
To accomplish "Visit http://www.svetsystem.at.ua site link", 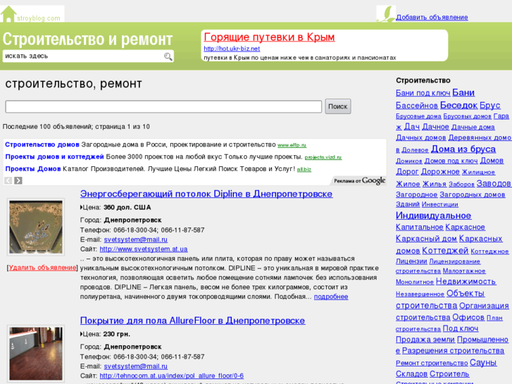I will click(144, 249).
